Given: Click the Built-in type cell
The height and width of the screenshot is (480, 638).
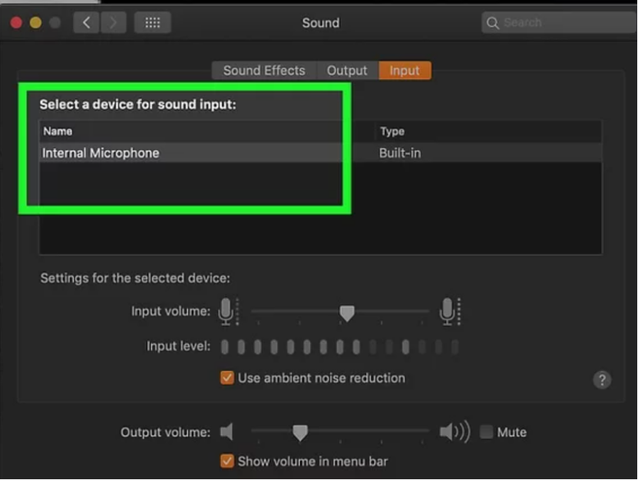Looking at the screenshot, I should (400, 153).
